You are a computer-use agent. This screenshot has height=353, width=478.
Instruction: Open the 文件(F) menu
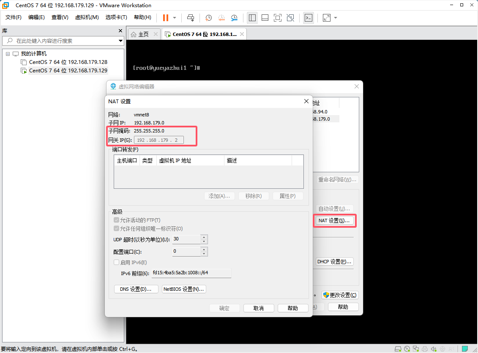[14, 17]
